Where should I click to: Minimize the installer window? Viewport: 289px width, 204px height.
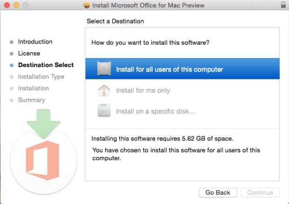tap(15, 5)
